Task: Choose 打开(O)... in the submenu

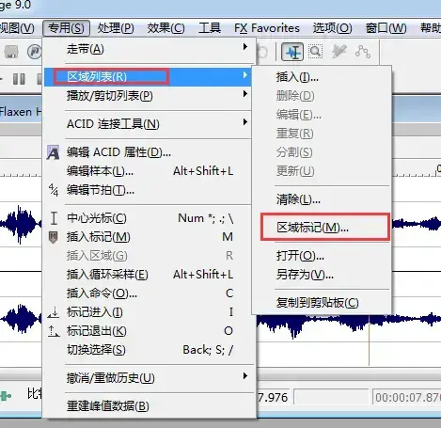Action: coord(322,256)
